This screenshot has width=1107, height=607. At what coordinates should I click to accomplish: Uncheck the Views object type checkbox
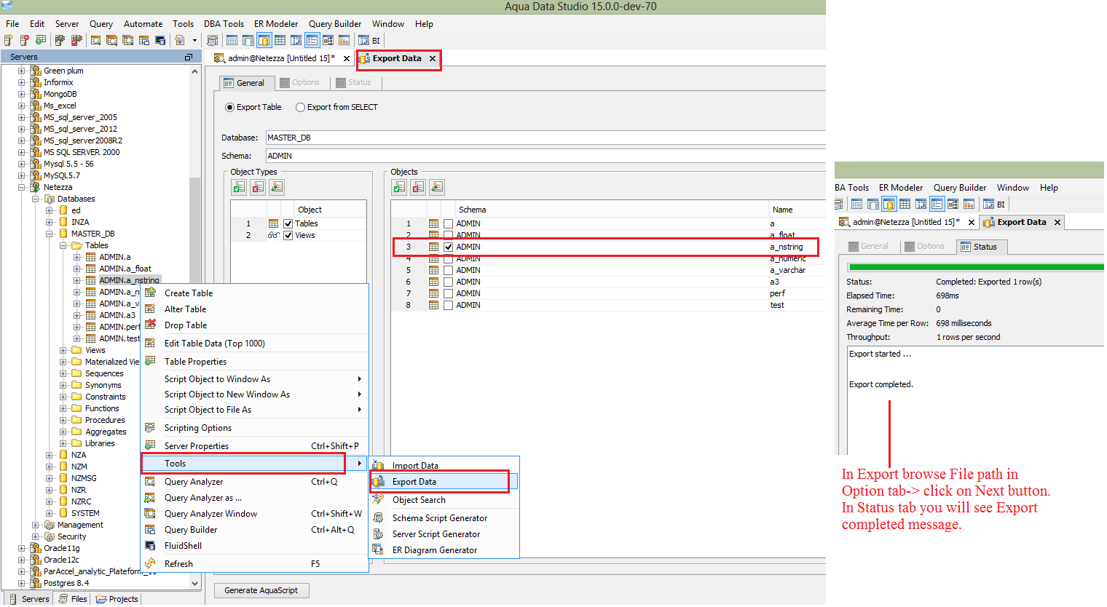tap(288, 235)
